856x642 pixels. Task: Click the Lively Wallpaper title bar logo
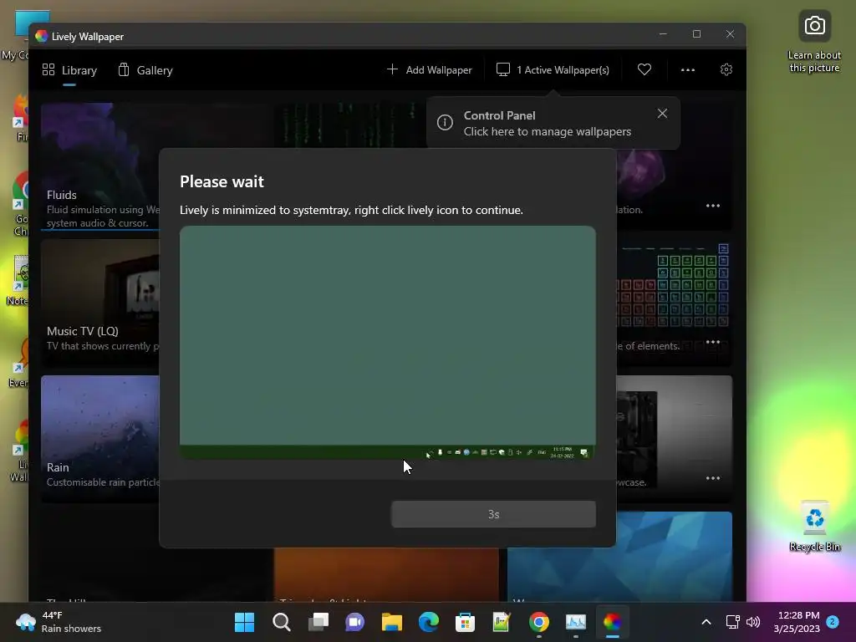point(42,36)
